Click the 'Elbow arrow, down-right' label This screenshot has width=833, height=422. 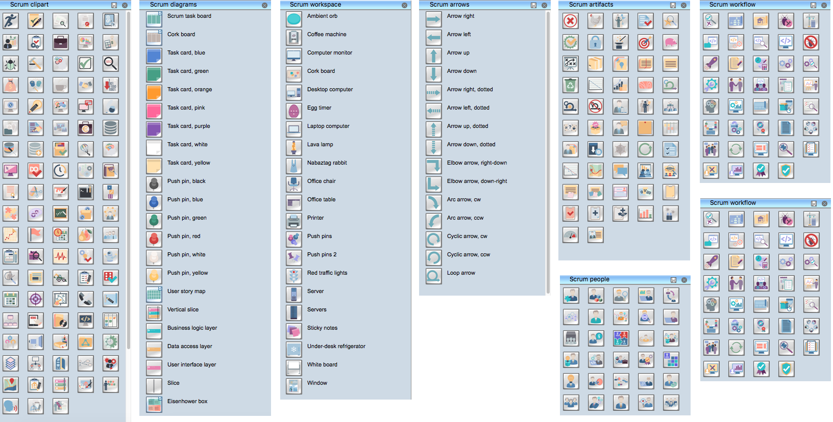[x=477, y=181]
